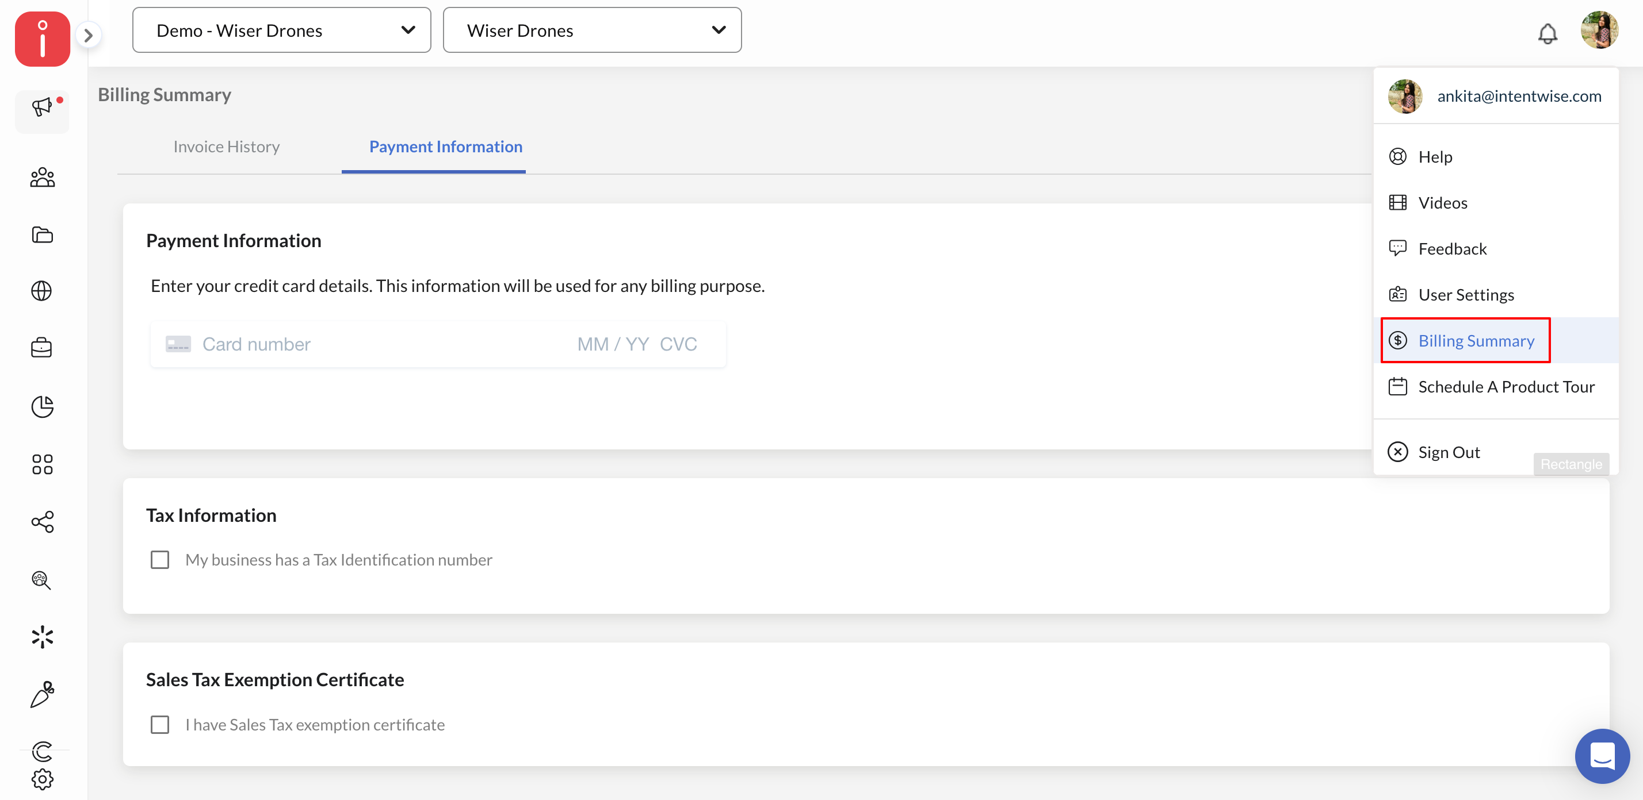Switch to the Invoice History tab
This screenshot has height=800, width=1643.
[x=227, y=147]
